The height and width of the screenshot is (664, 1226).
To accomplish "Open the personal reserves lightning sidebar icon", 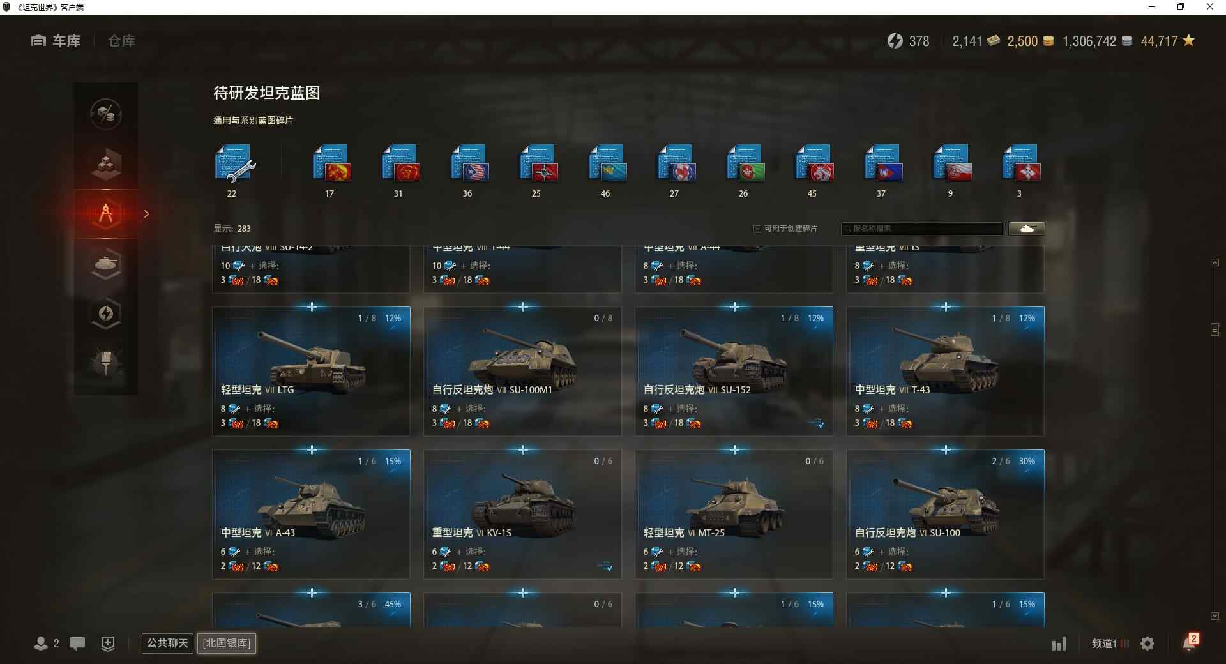I will click(106, 313).
